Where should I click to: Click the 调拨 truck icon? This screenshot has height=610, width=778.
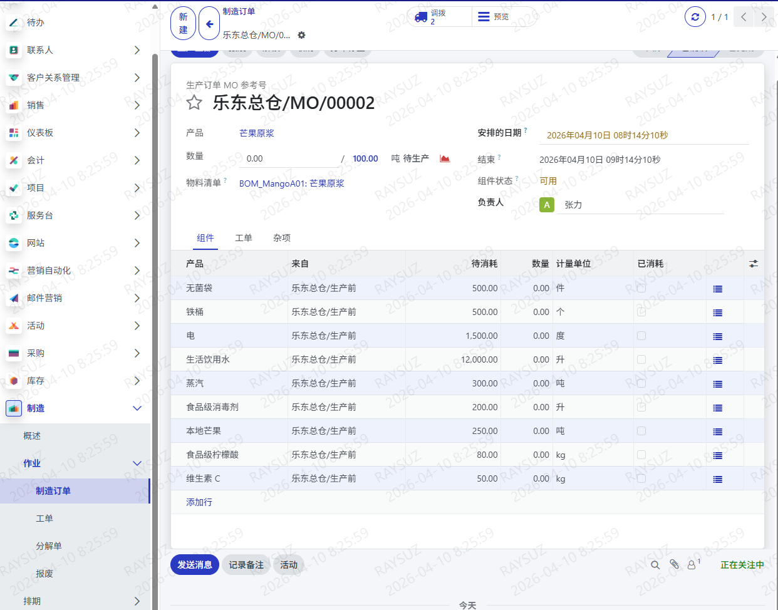pyautogui.click(x=421, y=17)
